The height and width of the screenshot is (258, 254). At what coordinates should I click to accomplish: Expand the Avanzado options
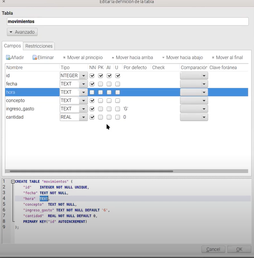click(22, 32)
